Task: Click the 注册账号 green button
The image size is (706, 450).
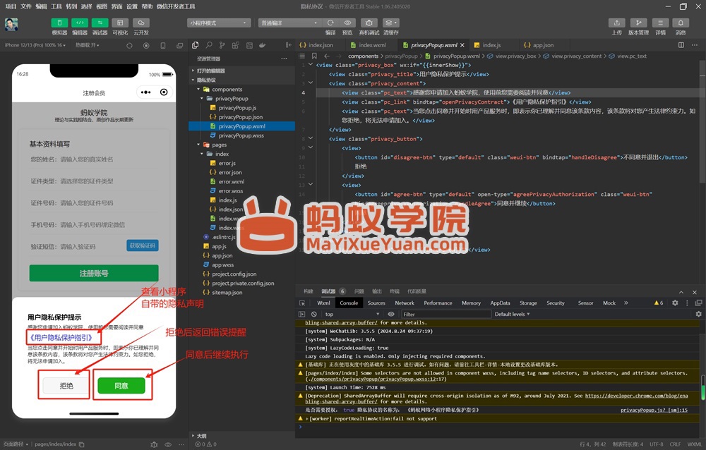Action: click(x=94, y=273)
